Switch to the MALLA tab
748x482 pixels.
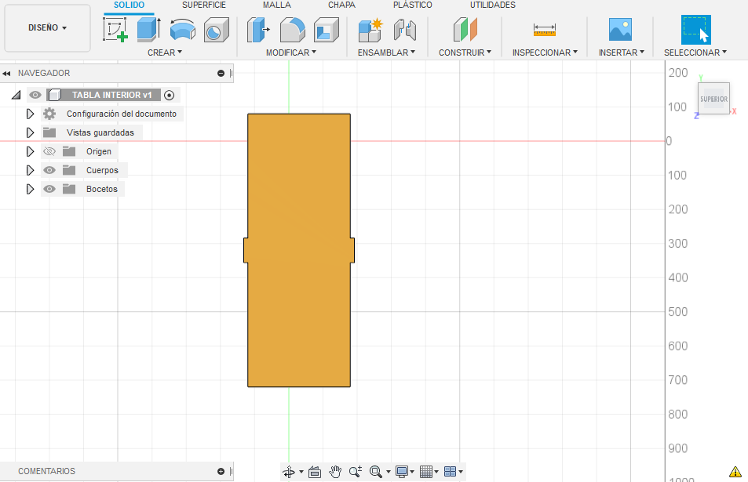pos(277,5)
